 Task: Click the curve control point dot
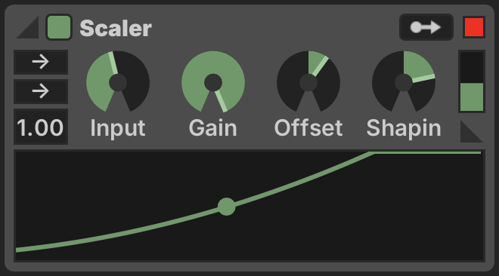[x=227, y=207]
